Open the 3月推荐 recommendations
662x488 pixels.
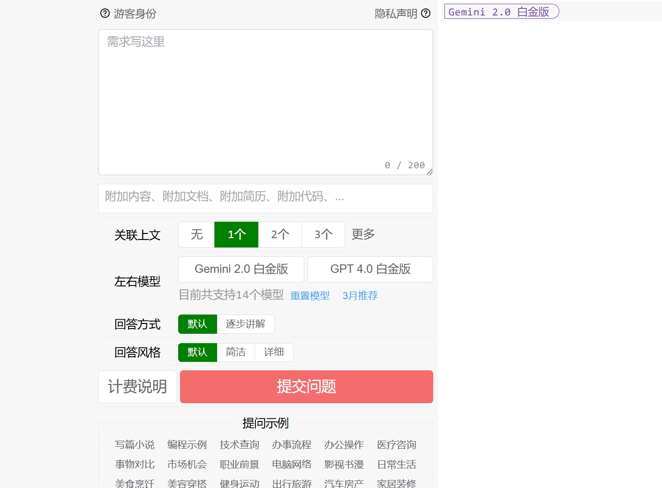(359, 295)
